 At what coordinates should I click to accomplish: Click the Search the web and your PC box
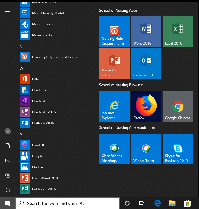pyautogui.click(x=68, y=203)
